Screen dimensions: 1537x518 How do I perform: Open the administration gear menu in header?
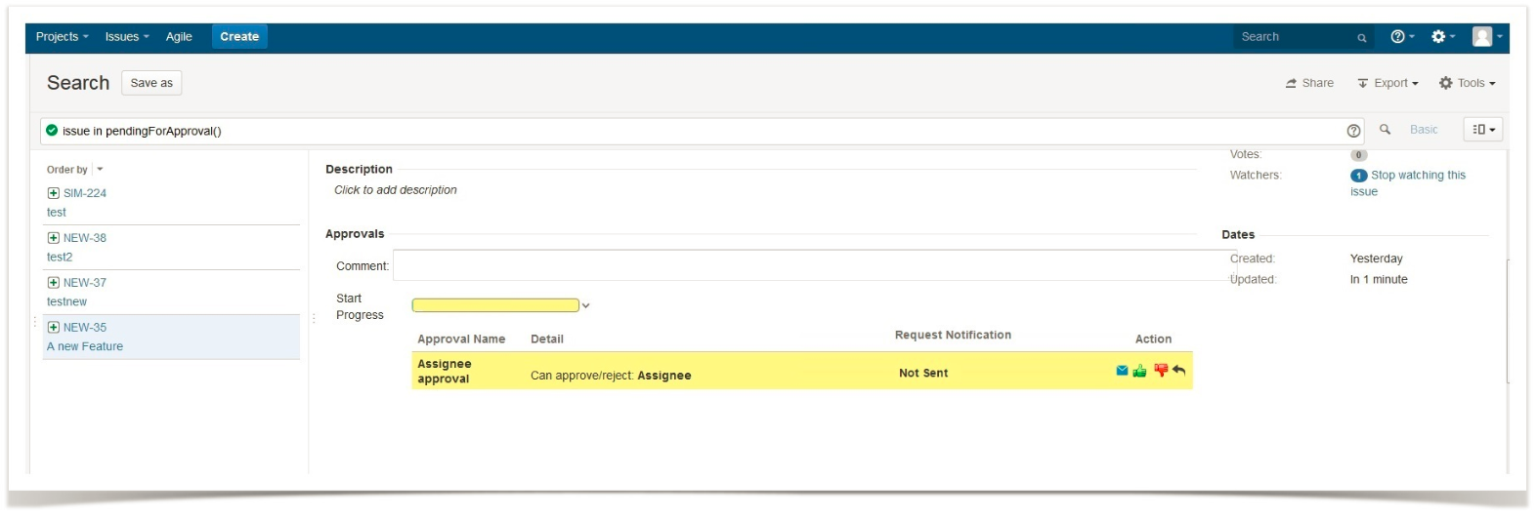pos(1442,37)
